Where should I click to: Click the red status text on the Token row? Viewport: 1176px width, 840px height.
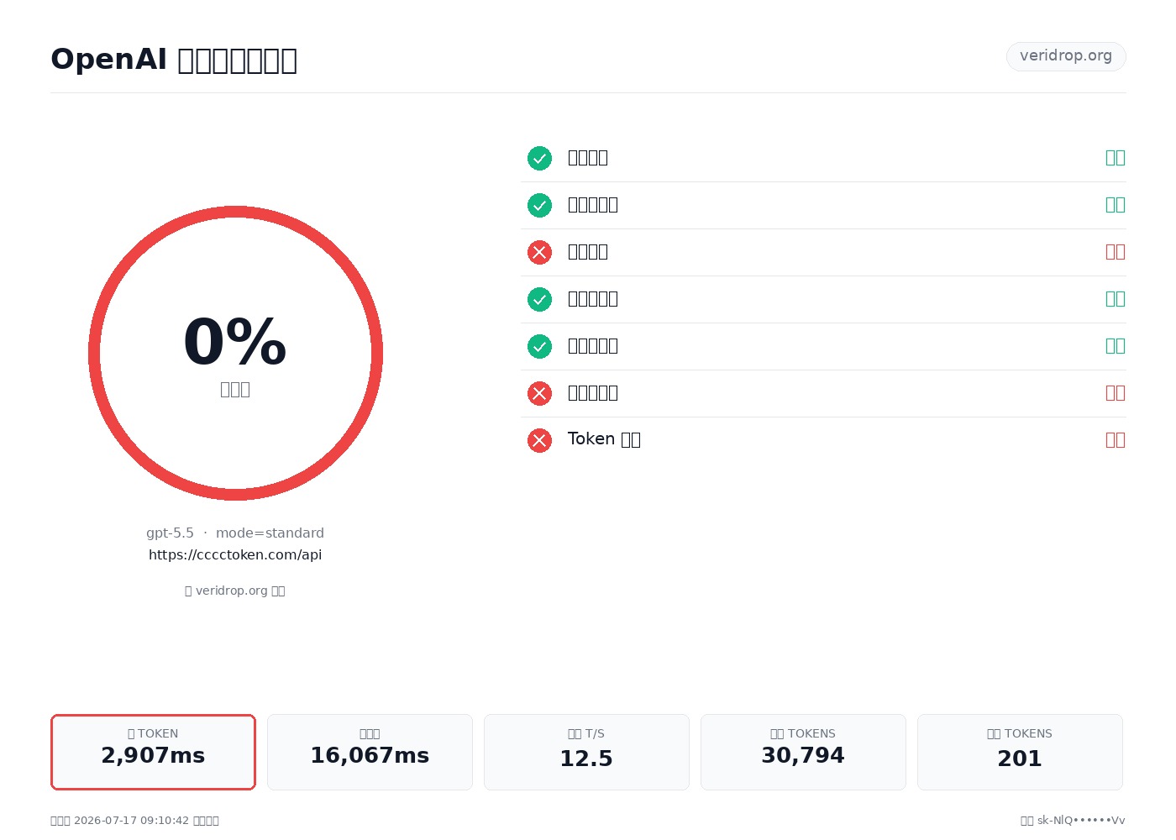[1116, 439]
